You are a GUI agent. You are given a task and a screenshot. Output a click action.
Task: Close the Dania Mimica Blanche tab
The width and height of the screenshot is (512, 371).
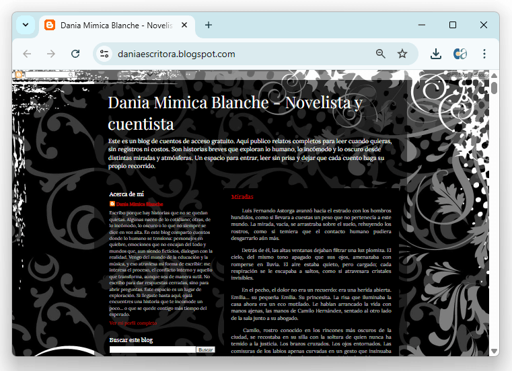coord(184,25)
